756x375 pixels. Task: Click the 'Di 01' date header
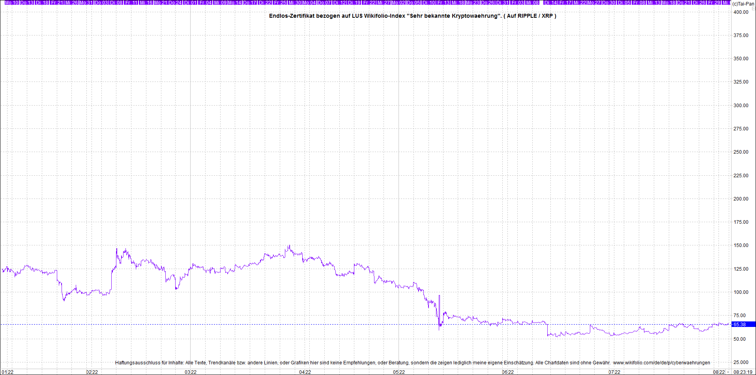190,3
